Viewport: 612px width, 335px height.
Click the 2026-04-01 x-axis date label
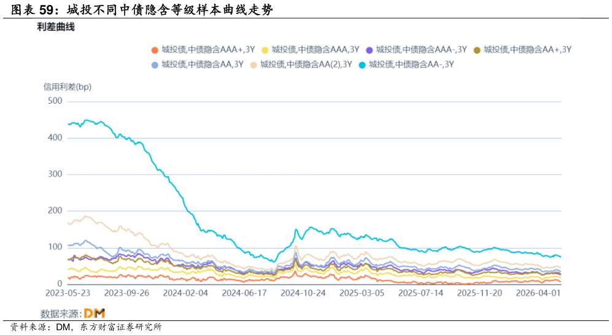(x=538, y=293)
